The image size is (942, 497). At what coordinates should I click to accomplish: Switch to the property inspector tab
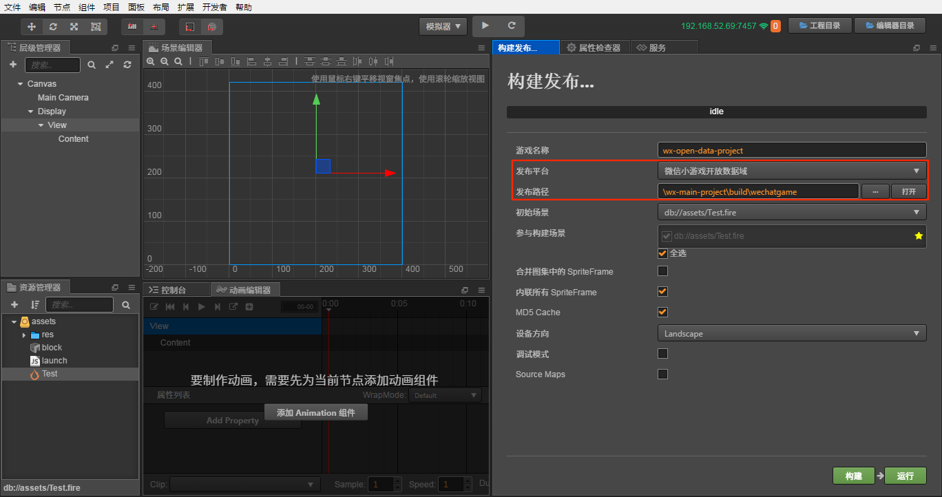click(594, 47)
